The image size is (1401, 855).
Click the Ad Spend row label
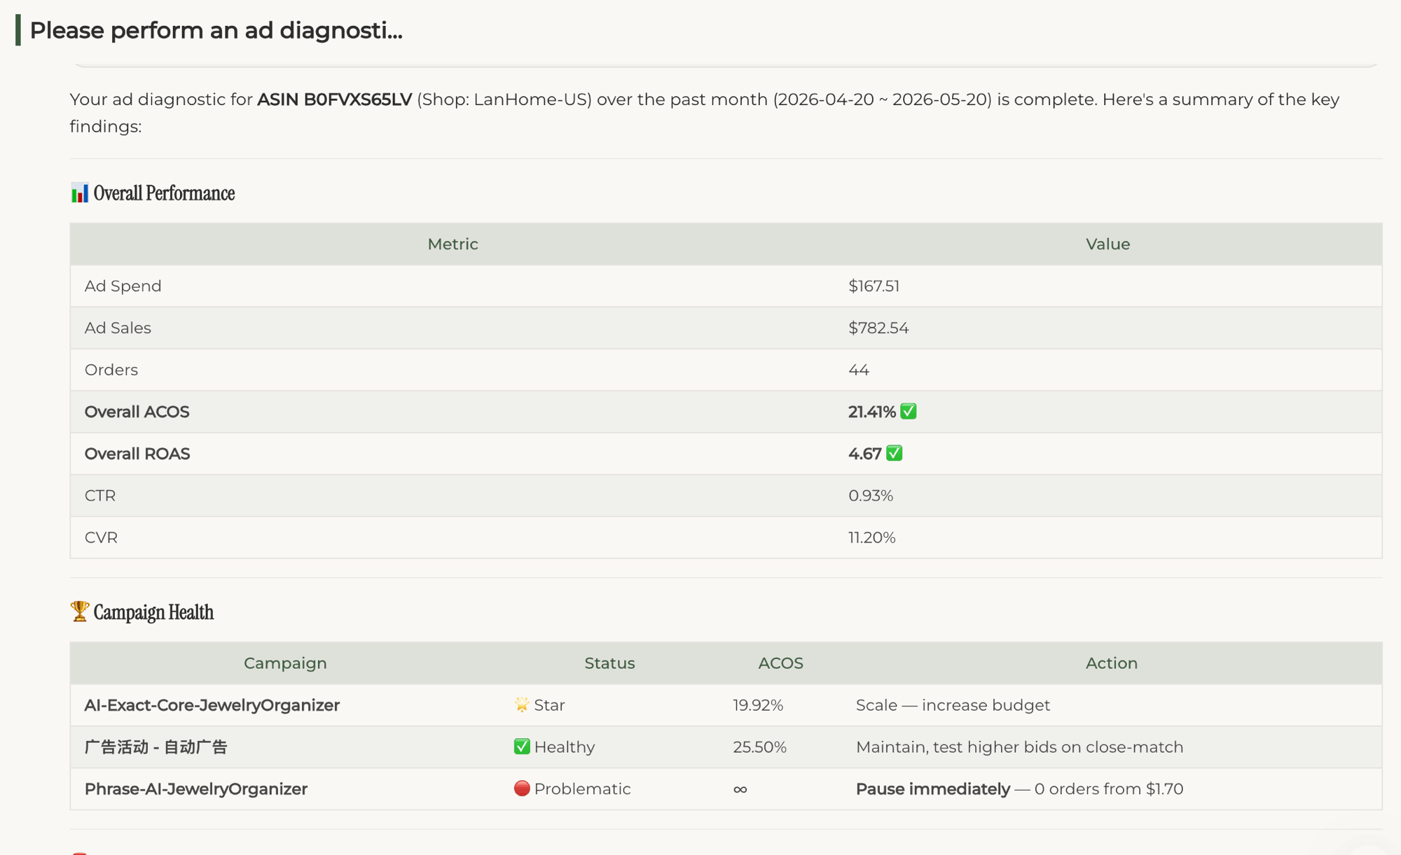pyautogui.click(x=123, y=286)
